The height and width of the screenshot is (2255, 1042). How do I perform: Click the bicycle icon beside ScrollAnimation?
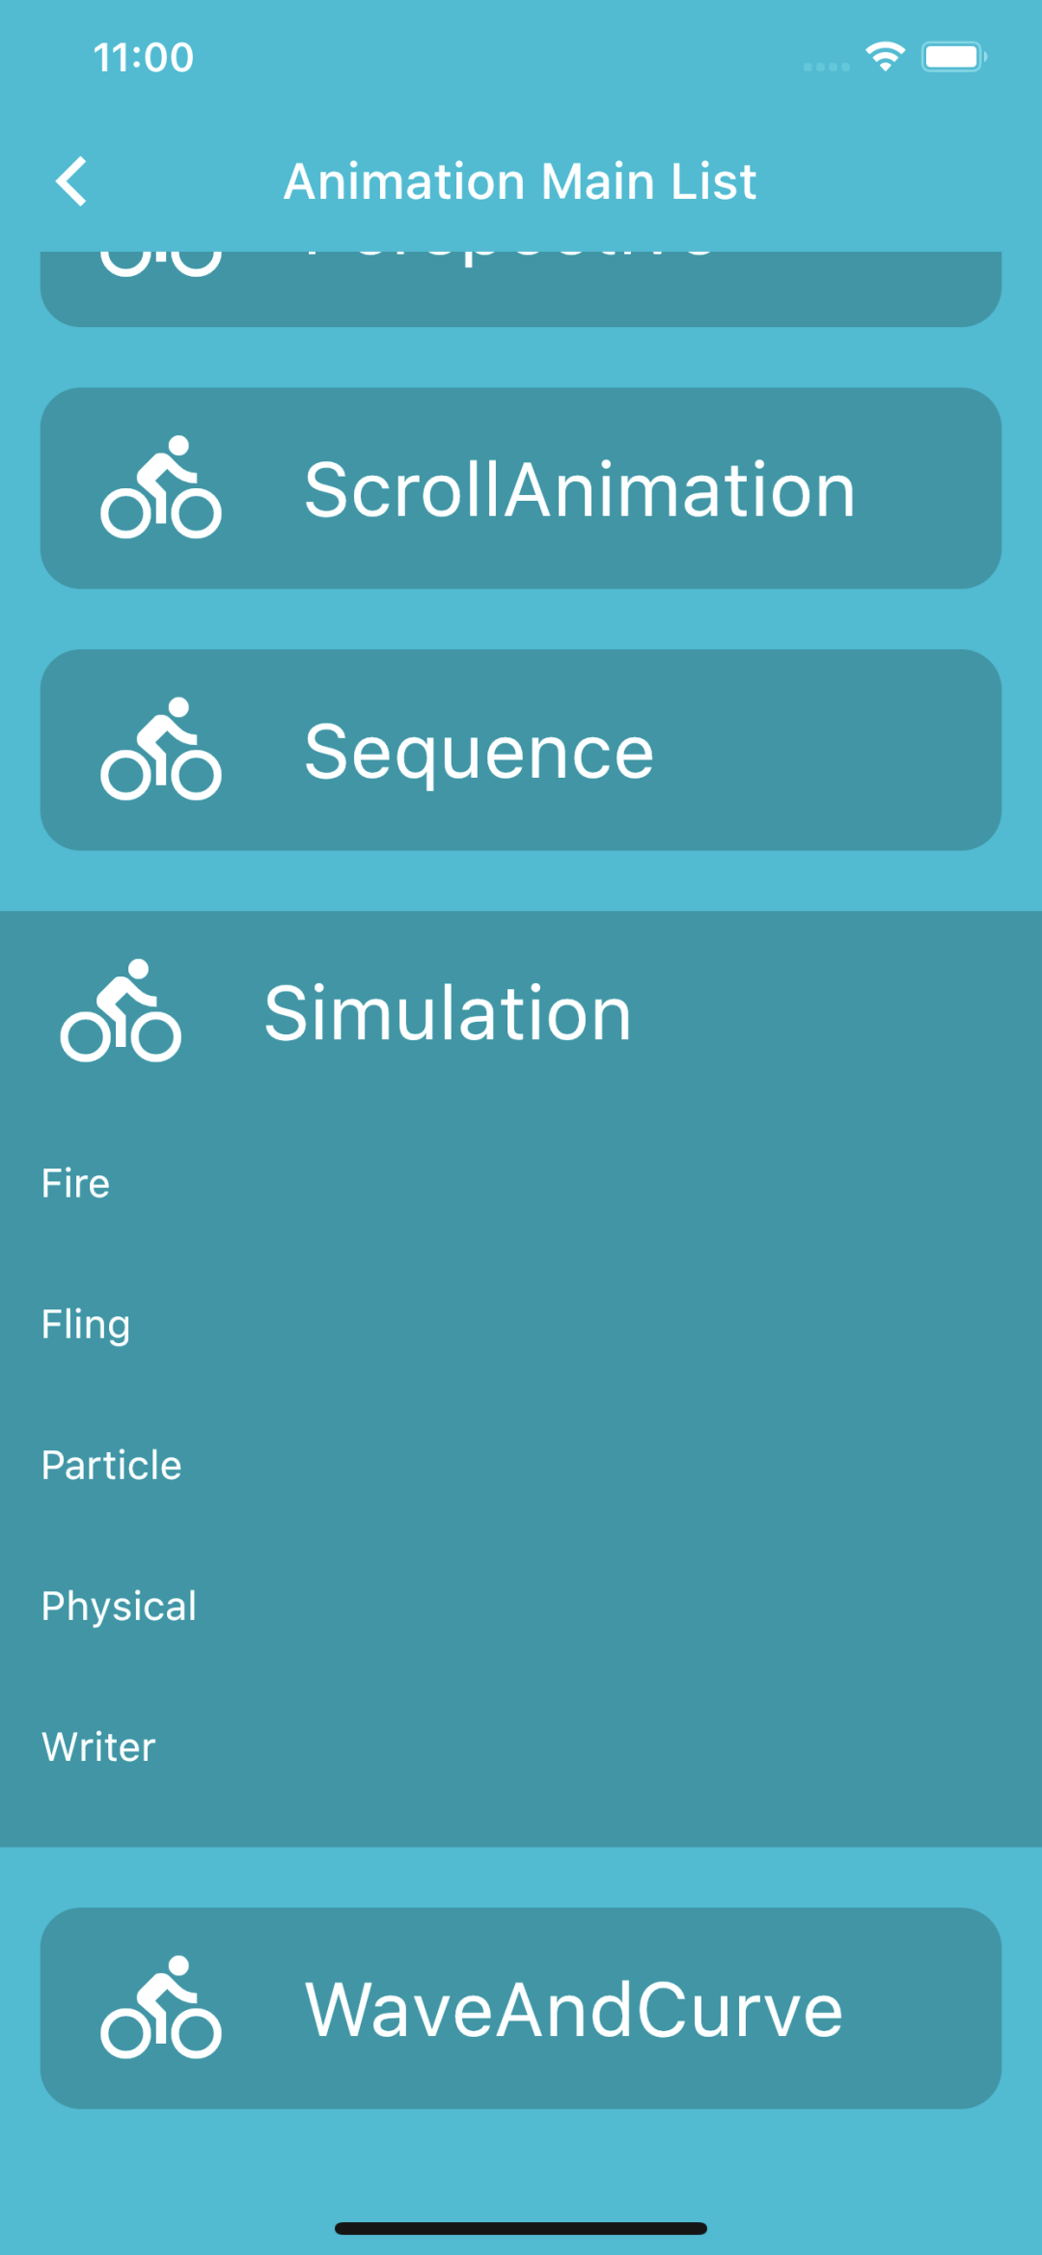click(161, 488)
